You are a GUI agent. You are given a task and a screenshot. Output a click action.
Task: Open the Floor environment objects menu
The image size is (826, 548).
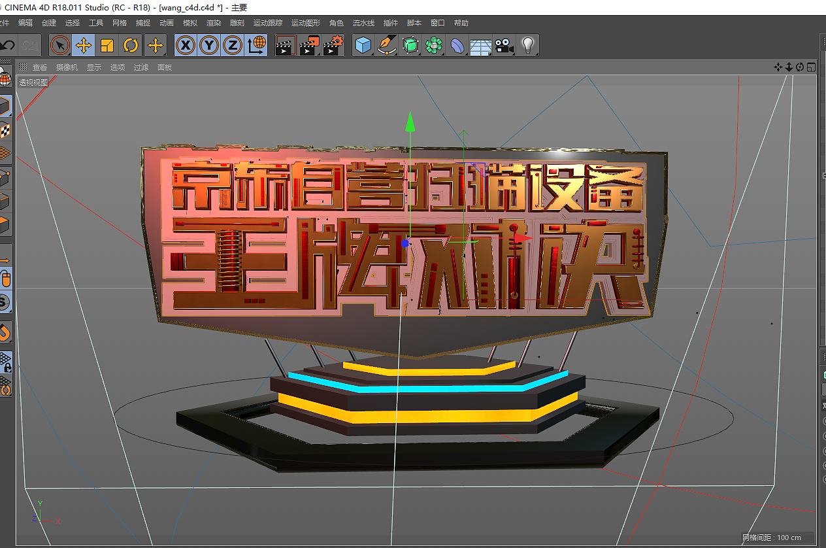(x=481, y=45)
